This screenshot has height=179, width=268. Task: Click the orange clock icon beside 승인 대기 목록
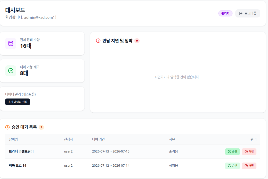[7, 127]
